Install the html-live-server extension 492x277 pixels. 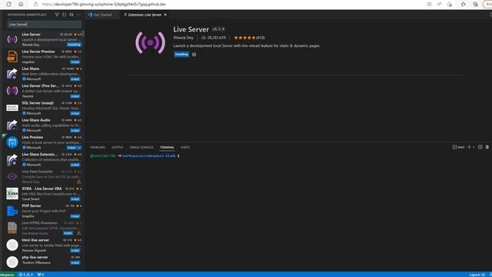[75, 250]
